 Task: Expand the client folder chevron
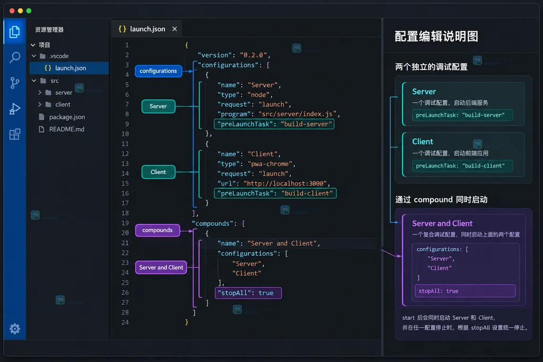[x=39, y=104]
